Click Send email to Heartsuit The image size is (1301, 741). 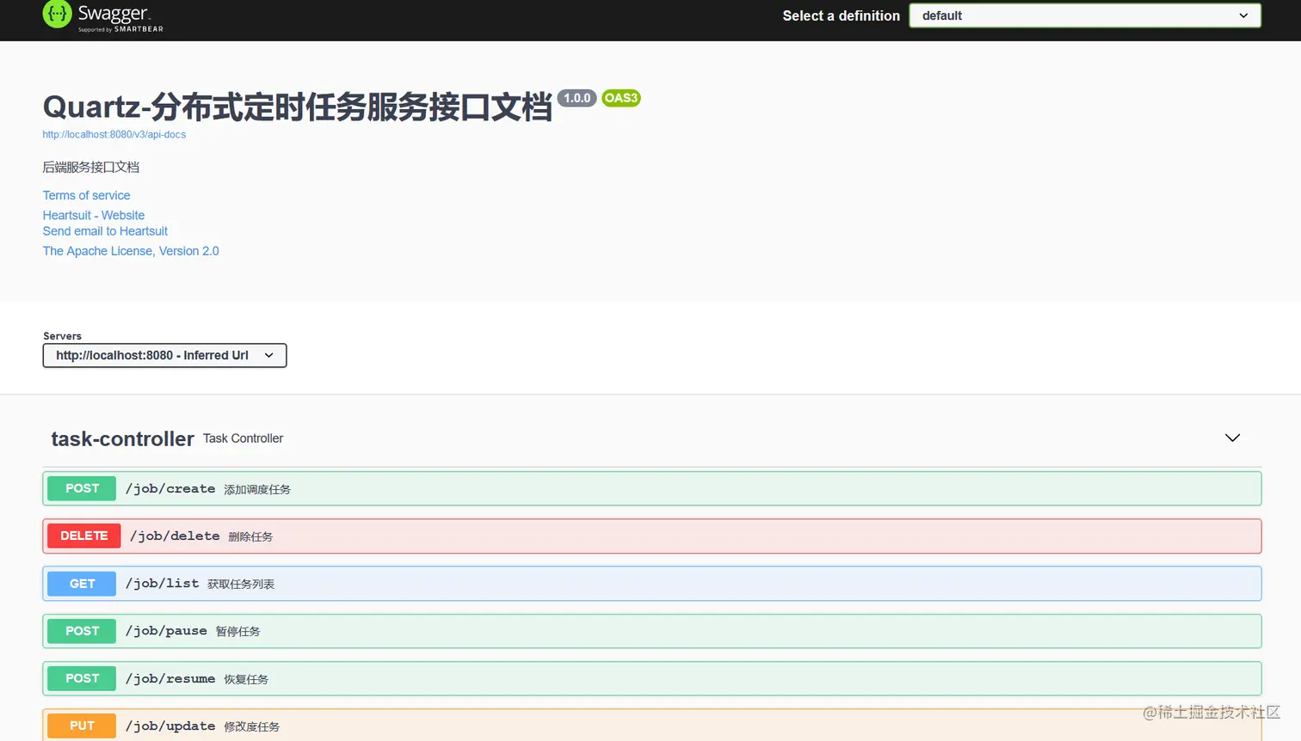105,231
